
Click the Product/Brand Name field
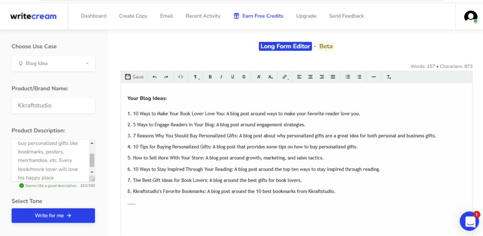[53, 105]
